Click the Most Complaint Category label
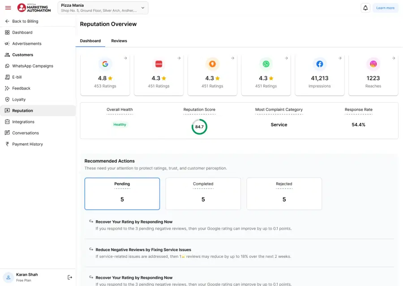Viewport: 403px width, 286px height. point(279,109)
